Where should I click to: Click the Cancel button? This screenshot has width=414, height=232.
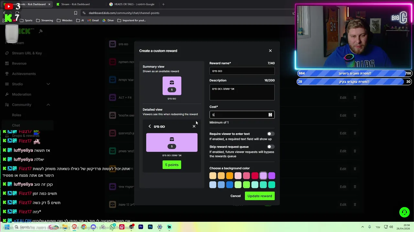(x=235, y=196)
